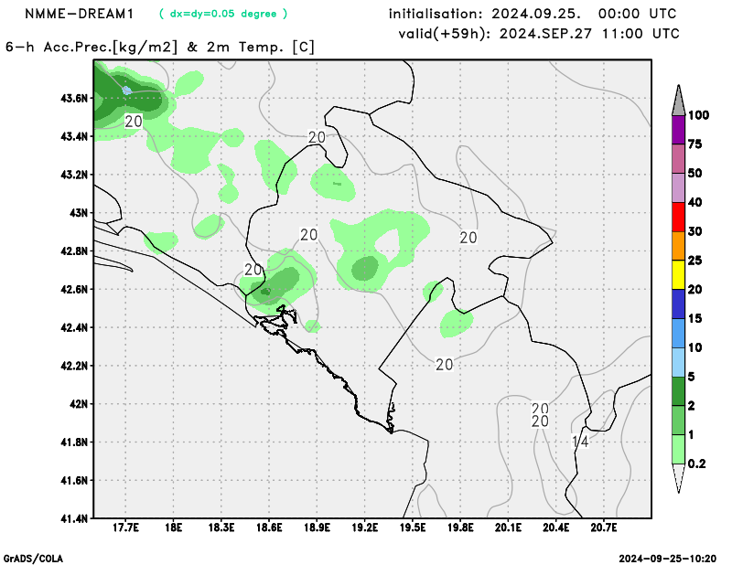The width and height of the screenshot is (732, 565).
Task: Click the 41.6N latitude label
Action: click(x=74, y=481)
